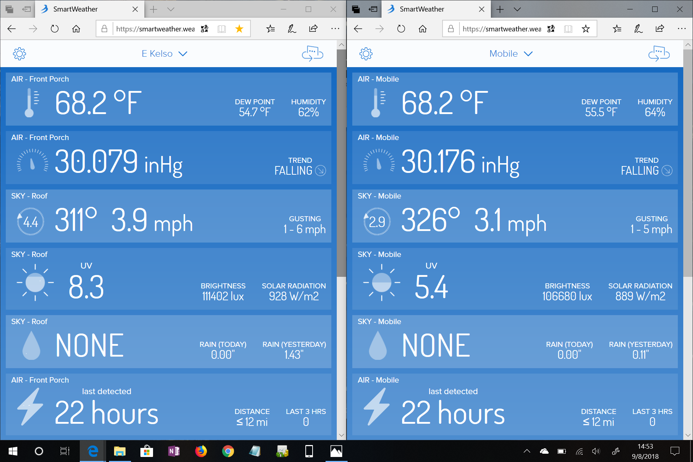Close the right SmartWeather tab
The image size is (693, 462).
482,9
